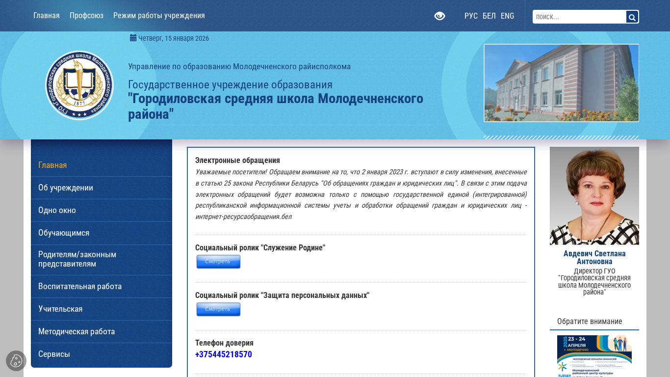This screenshot has width=670, height=377.
Task: Open Родителям/законным представителям section
Action: [102, 259]
